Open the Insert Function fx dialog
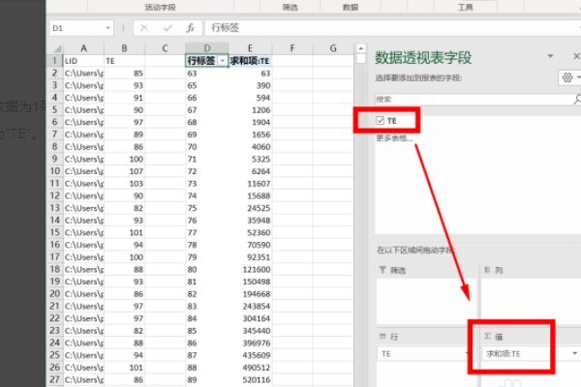 tap(191, 28)
